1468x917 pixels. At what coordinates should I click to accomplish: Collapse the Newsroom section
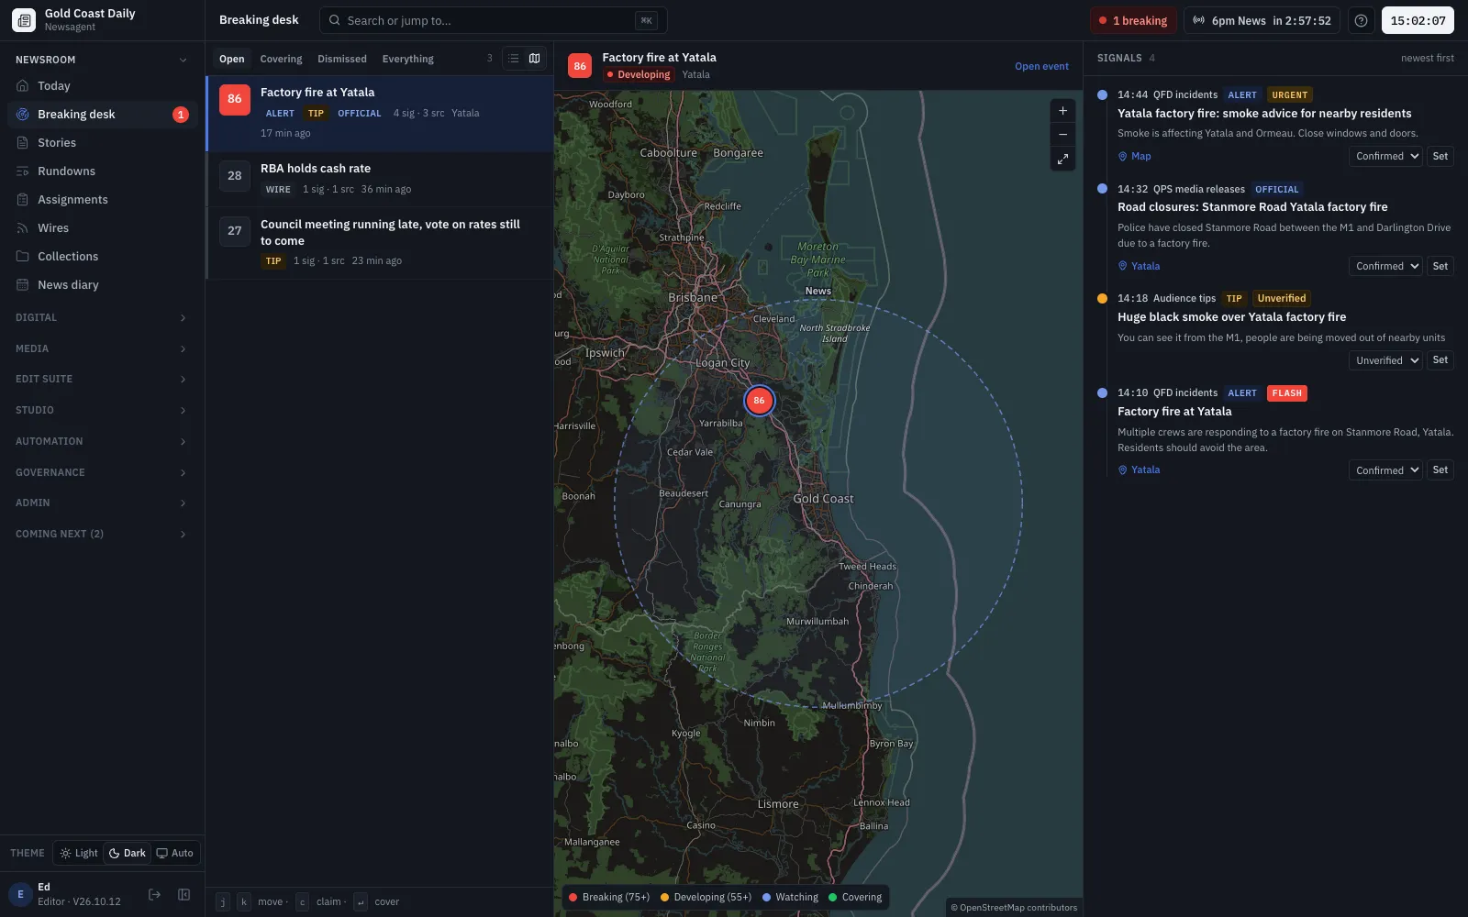point(102,60)
